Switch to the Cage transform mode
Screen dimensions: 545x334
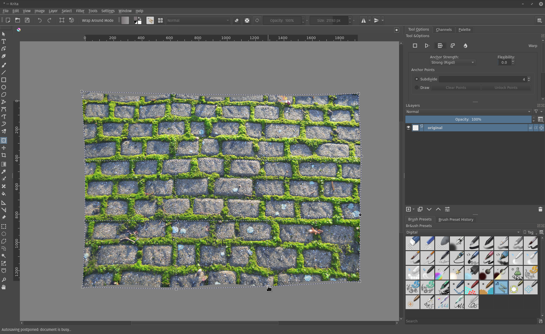click(452, 46)
